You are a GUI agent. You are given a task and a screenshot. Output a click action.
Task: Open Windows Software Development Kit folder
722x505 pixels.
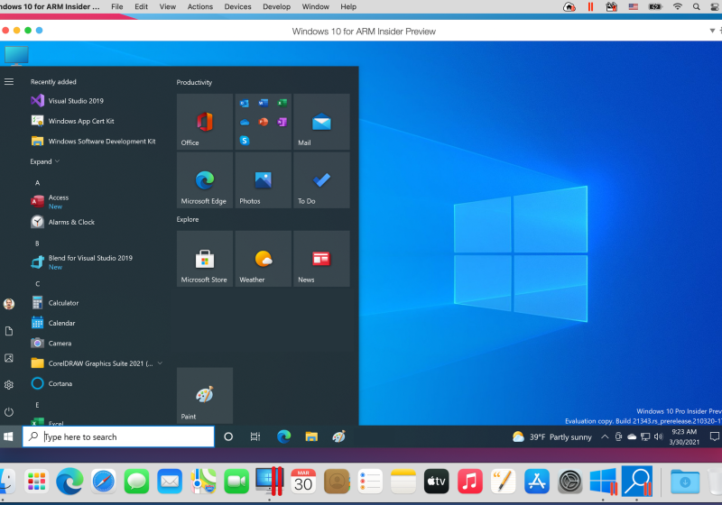point(95,142)
